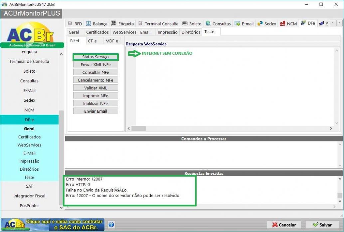Open PosPrinter in the sidebar

pos(29,205)
